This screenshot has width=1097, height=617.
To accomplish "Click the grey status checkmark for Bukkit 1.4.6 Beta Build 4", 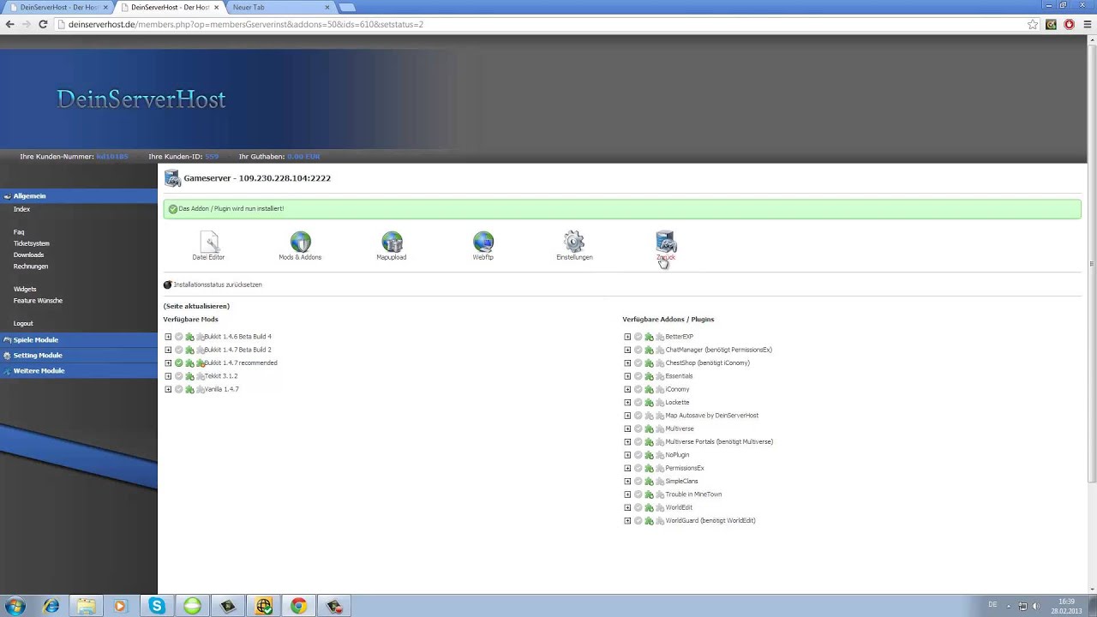I will 179,337.
